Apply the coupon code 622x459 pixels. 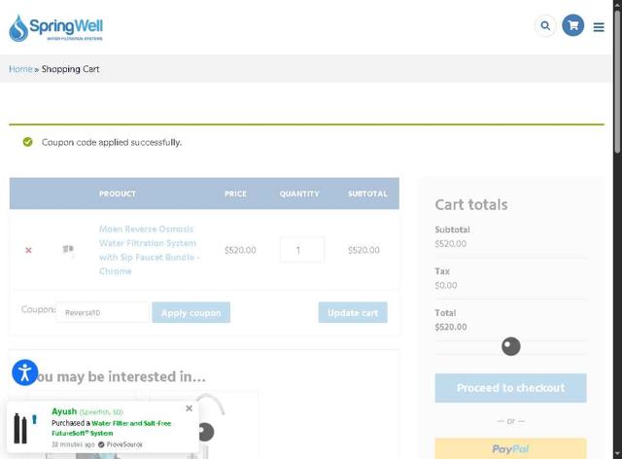[190, 312]
